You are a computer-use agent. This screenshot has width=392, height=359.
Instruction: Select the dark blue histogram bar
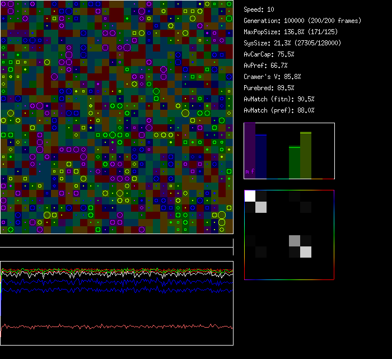pos(261,157)
